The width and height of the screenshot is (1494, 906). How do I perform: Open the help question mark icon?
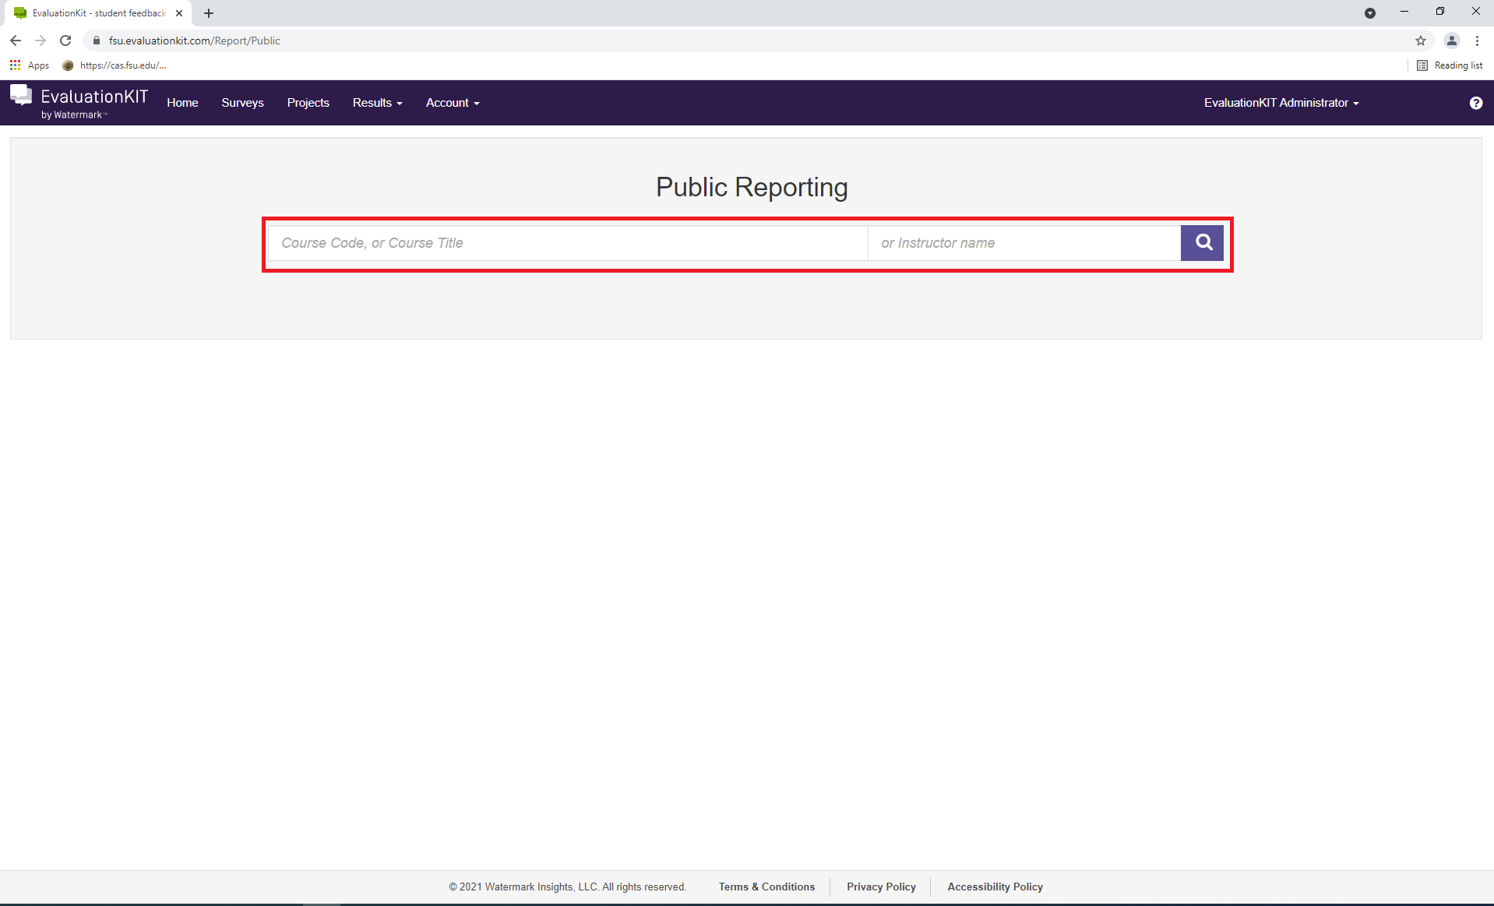point(1475,103)
